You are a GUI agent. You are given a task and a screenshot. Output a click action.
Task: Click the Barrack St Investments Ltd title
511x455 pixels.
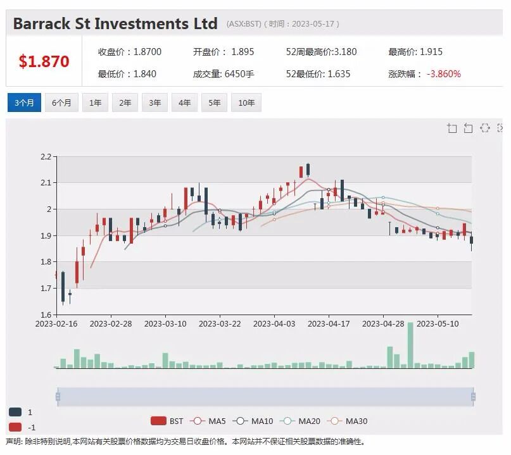coord(115,23)
